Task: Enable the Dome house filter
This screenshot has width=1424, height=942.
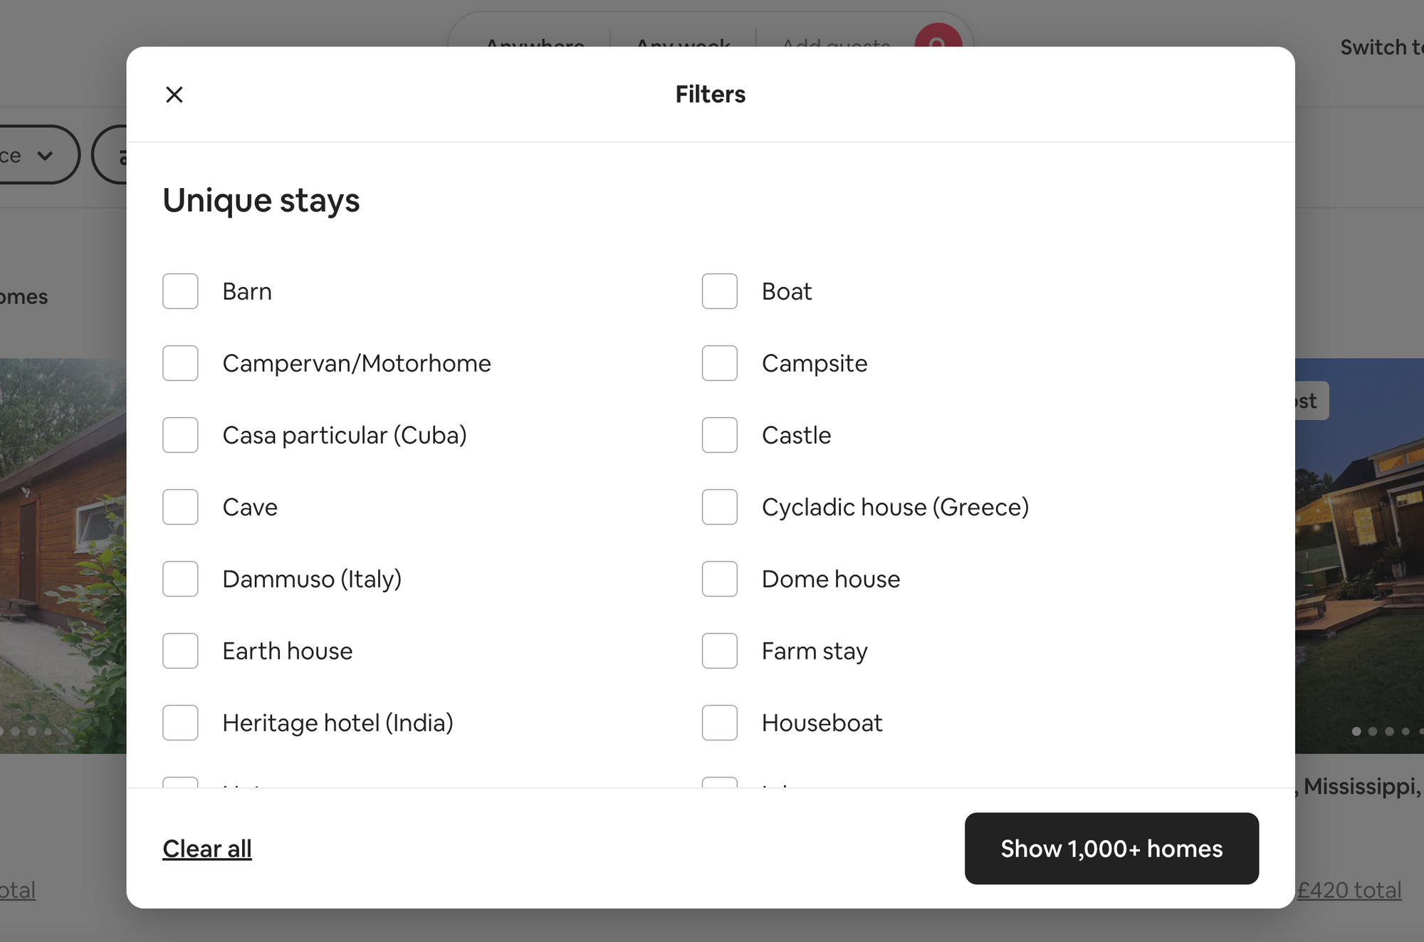Action: 719,579
